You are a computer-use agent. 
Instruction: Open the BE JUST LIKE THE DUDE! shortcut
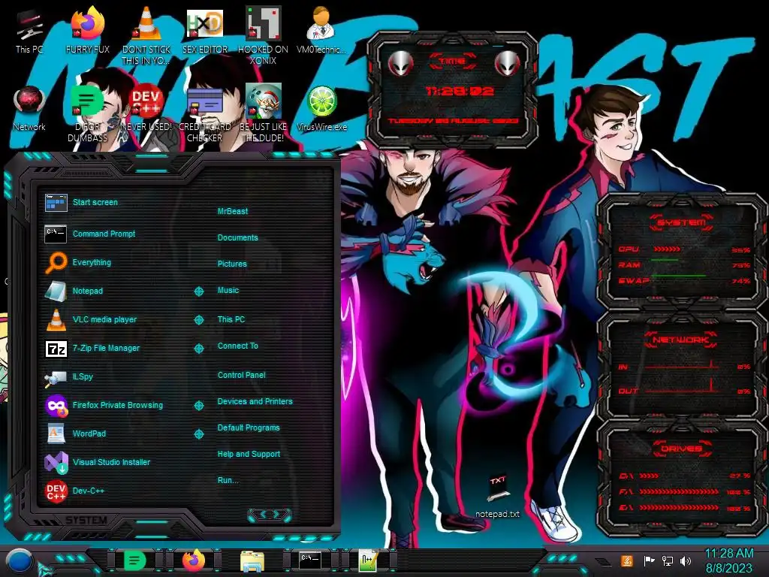pos(263,114)
